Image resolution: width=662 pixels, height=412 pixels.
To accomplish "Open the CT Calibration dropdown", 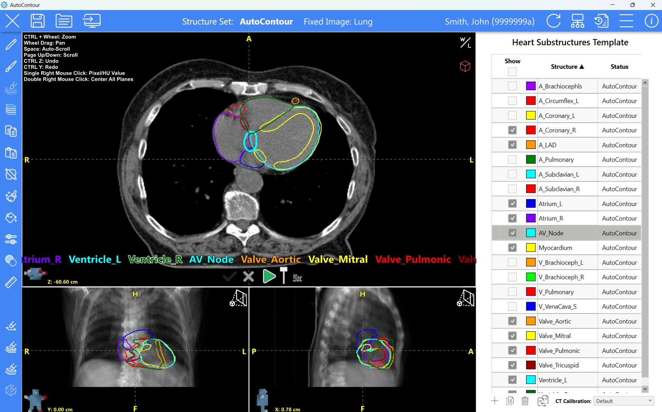I will coord(623,401).
